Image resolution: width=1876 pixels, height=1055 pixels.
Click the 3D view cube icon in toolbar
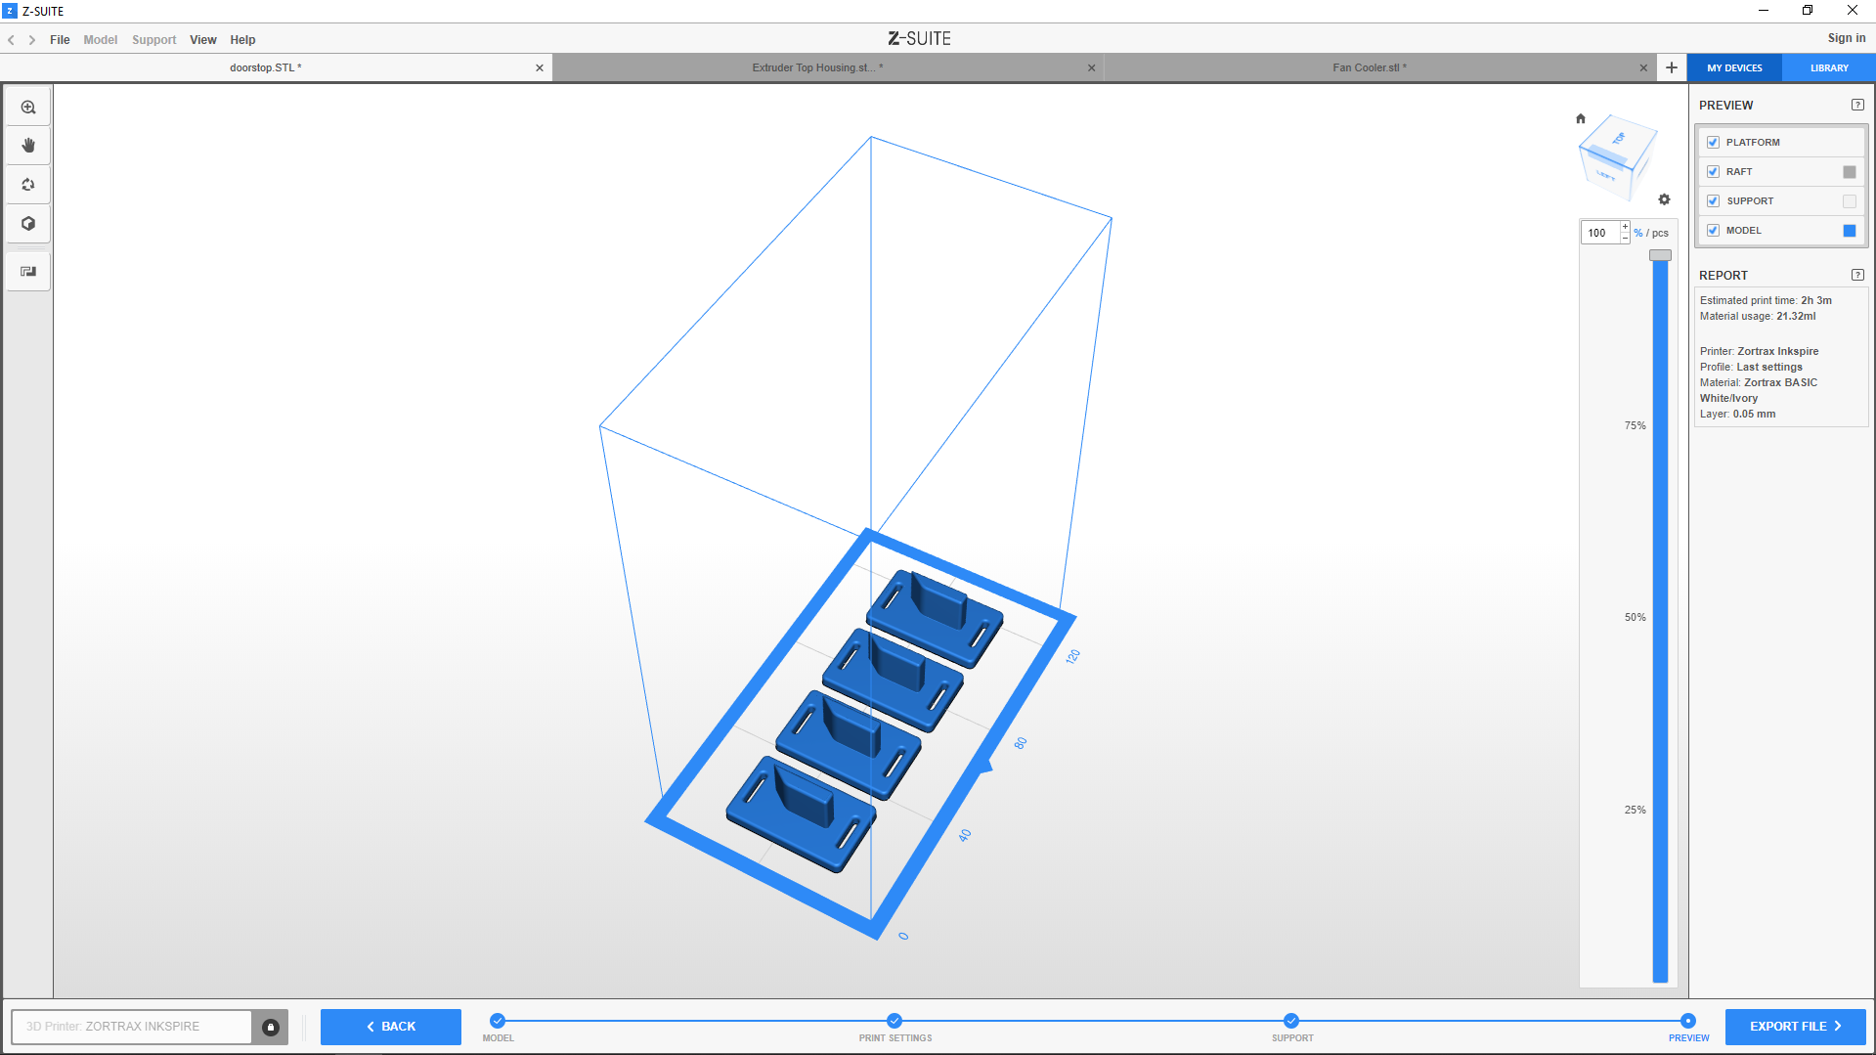click(28, 224)
